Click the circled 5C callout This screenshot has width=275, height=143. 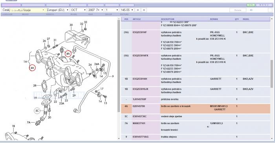coord(37,111)
